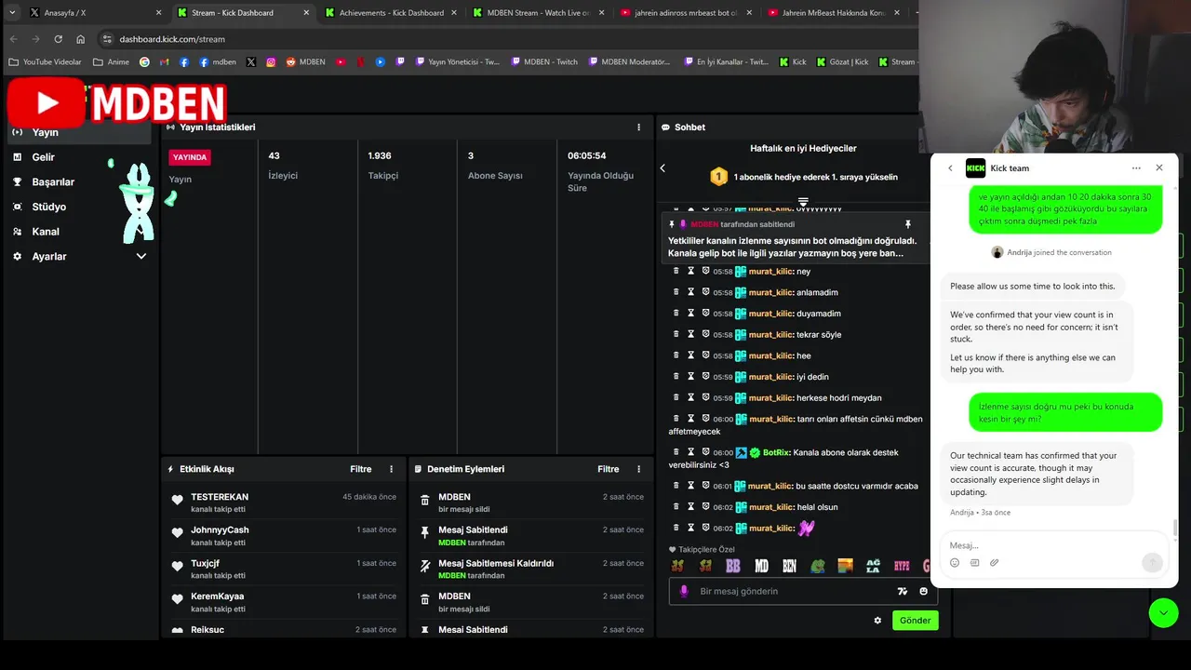This screenshot has height=670, width=1191.
Task: Attach a file in support chat
Action: tap(994, 563)
